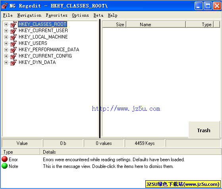Expand the HKEY_CURRENT_USER tree node
This screenshot has width=222, height=189.
[x=6, y=31]
